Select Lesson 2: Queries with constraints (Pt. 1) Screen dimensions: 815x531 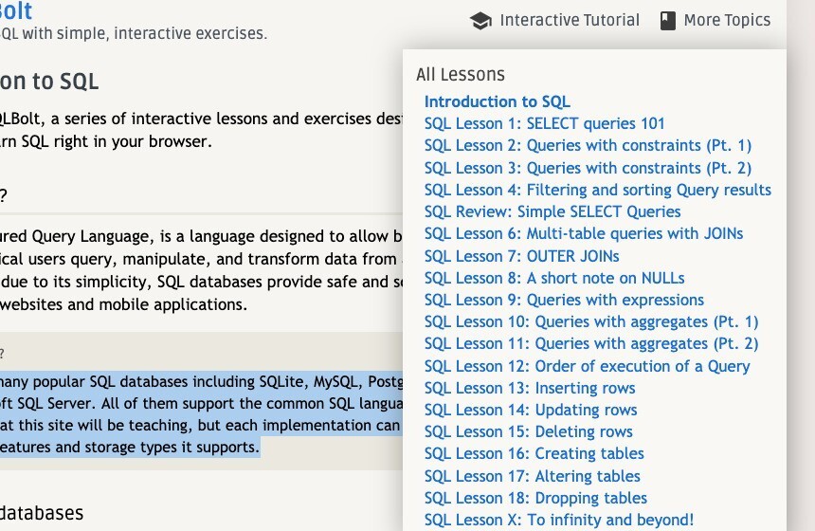click(x=588, y=145)
